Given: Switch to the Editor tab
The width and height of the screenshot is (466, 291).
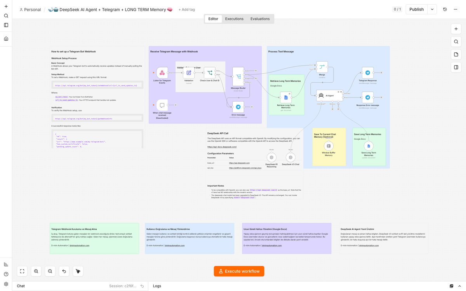Looking at the screenshot, I should click(x=213, y=19).
